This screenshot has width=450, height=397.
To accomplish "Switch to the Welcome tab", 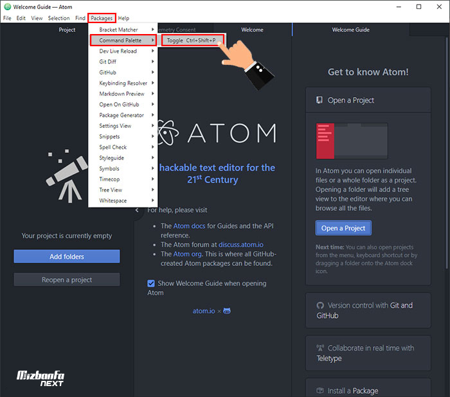I will click(252, 30).
